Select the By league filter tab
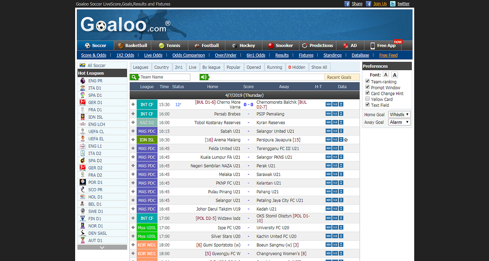Image resolution: width=489 pixels, height=261 pixels. 211,67
